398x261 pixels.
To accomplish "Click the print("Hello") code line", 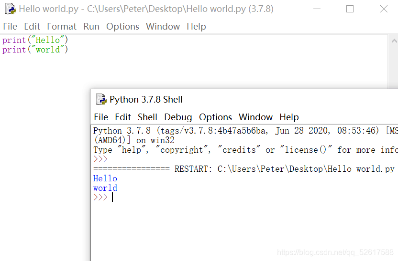I will click(35, 40).
